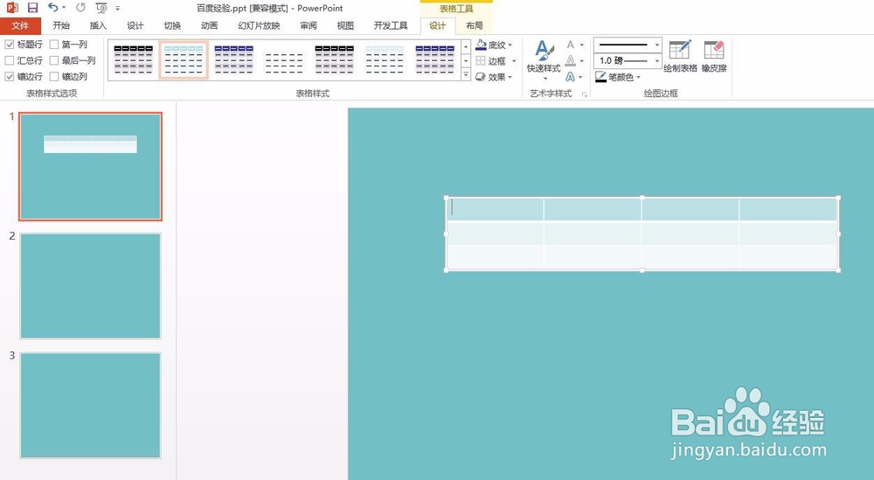Expand the full table styles gallery
The width and height of the screenshot is (874, 480).
(466, 74)
